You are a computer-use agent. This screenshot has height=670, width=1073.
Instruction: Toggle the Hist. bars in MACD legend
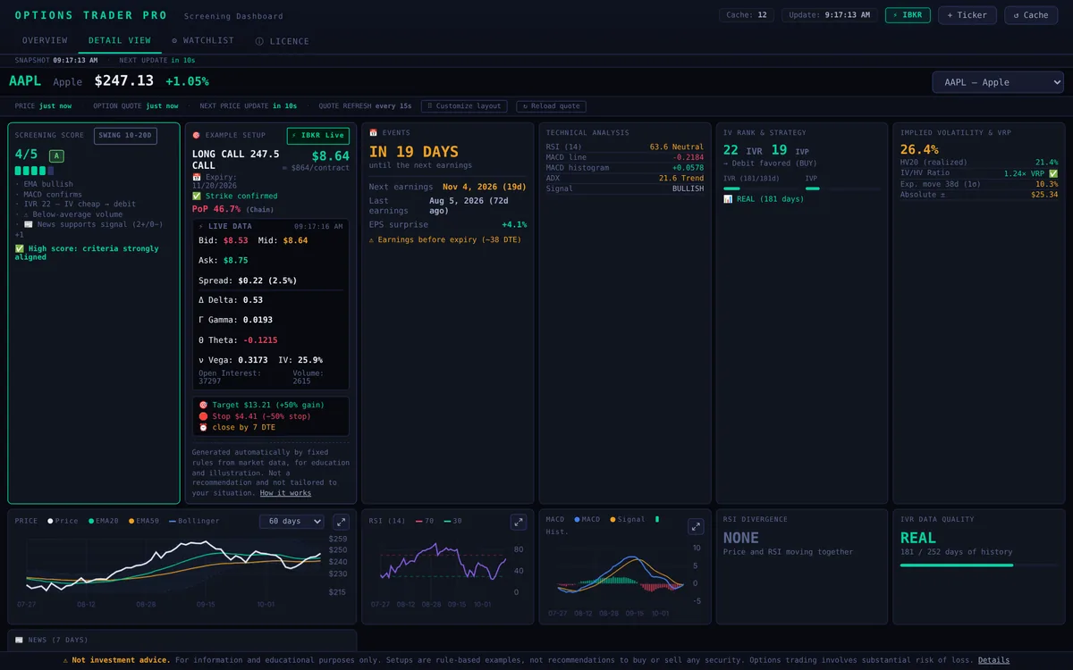tap(656, 519)
